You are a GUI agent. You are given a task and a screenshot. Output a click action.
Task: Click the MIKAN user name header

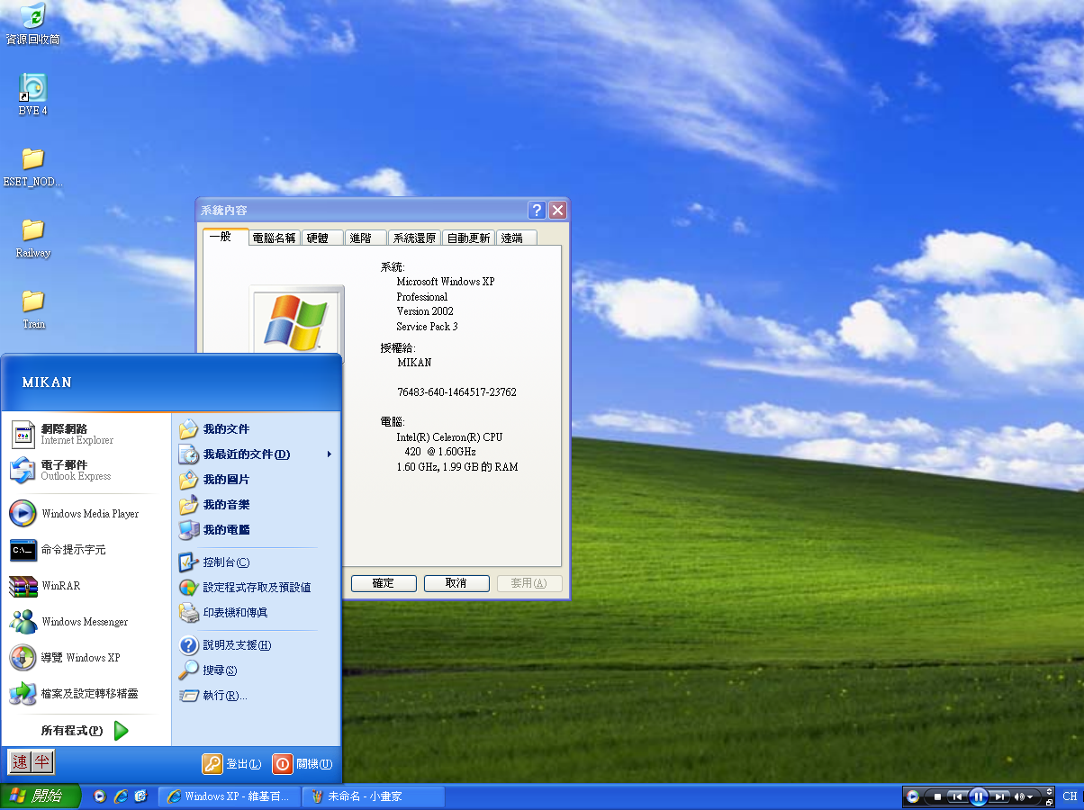(x=47, y=382)
